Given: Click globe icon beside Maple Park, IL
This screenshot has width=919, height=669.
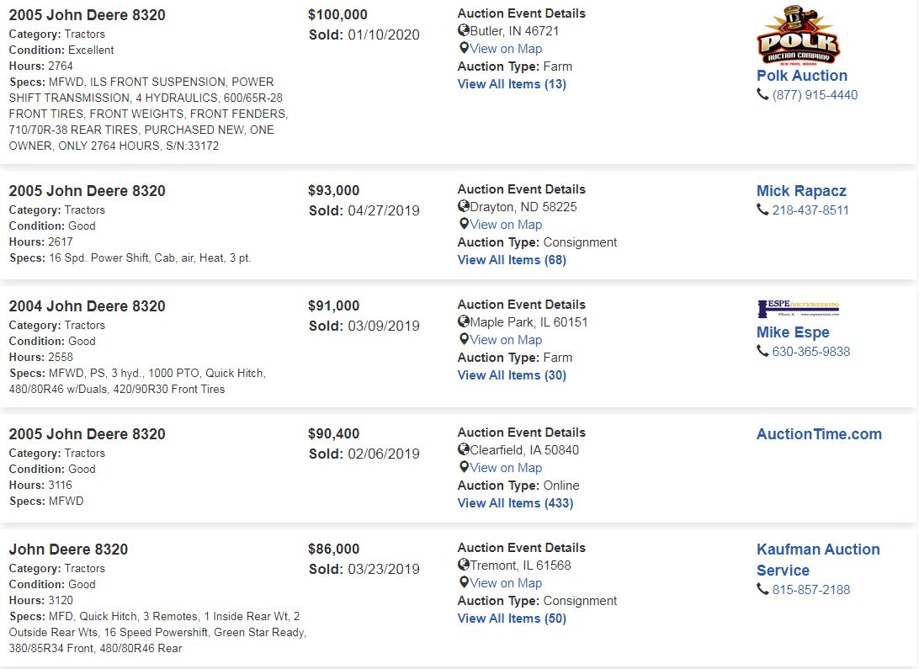Looking at the screenshot, I should (x=464, y=322).
